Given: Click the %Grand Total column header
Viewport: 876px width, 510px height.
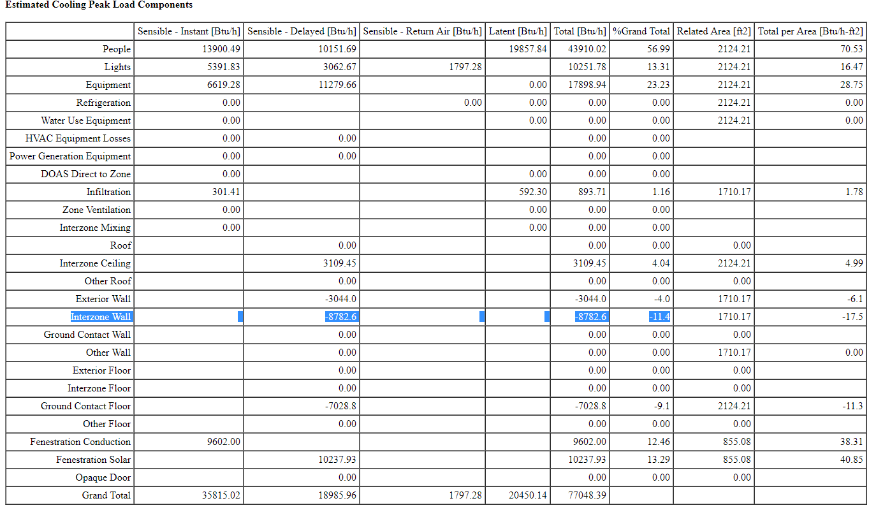Looking at the screenshot, I should click(x=641, y=31).
